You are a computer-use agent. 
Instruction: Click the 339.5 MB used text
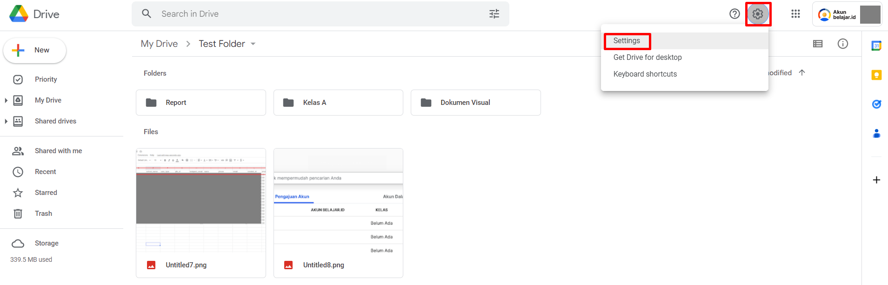pyautogui.click(x=31, y=259)
